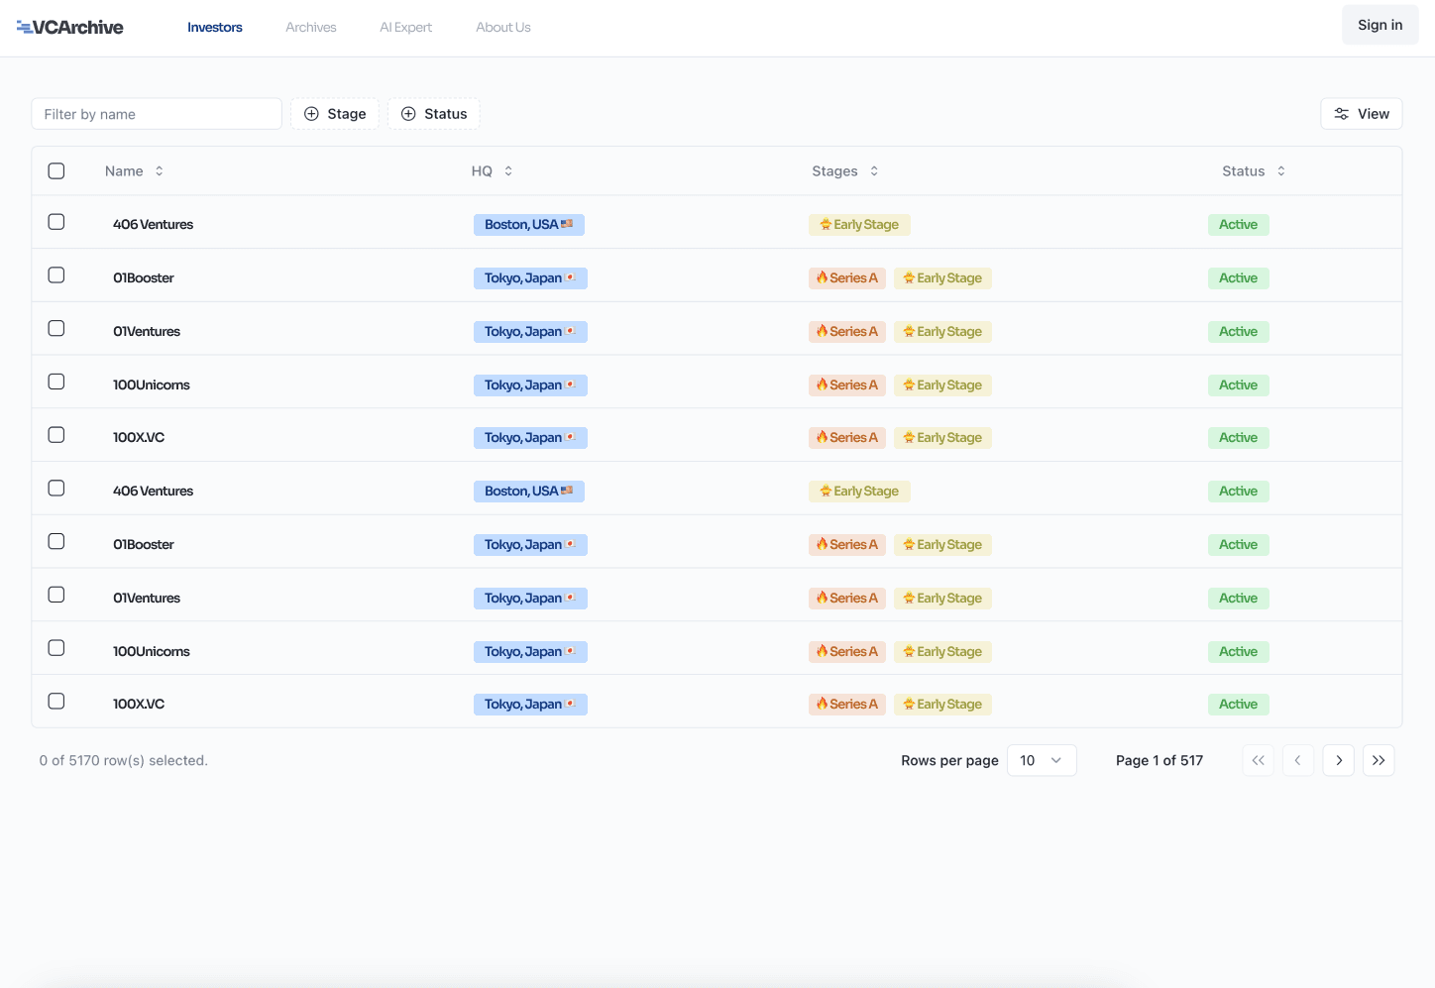Sort the table by Name column
The width and height of the screenshot is (1435, 988).
134,171
